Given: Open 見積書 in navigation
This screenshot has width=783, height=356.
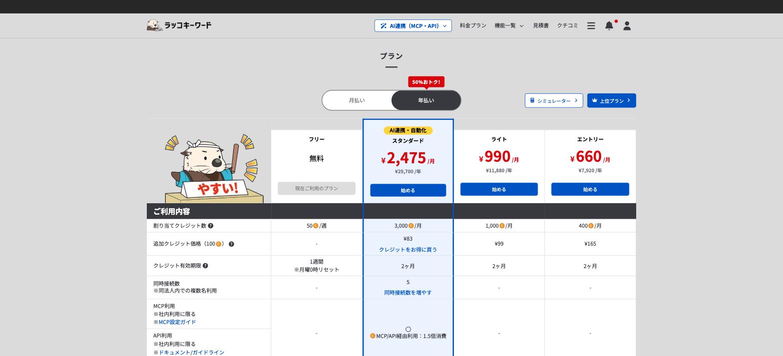Looking at the screenshot, I should click(541, 25).
